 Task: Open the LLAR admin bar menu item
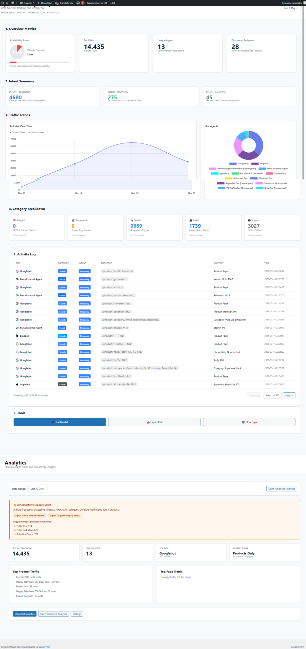coord(112,3)
